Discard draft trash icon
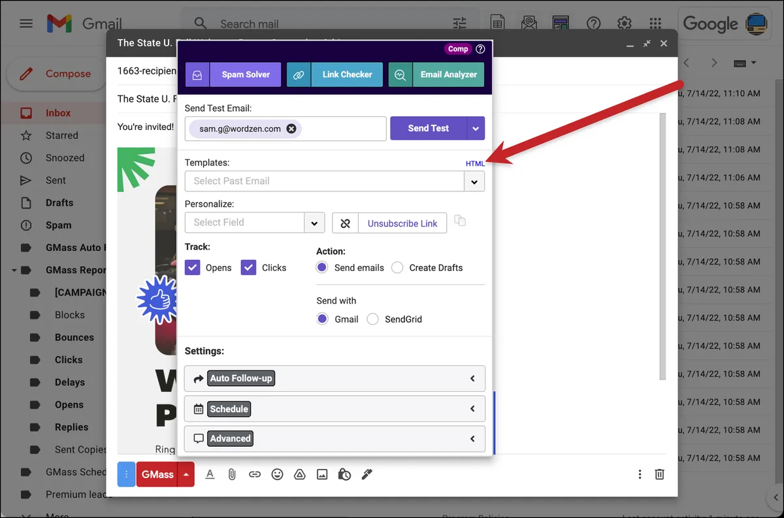784x518 pixels. point(660,474)
